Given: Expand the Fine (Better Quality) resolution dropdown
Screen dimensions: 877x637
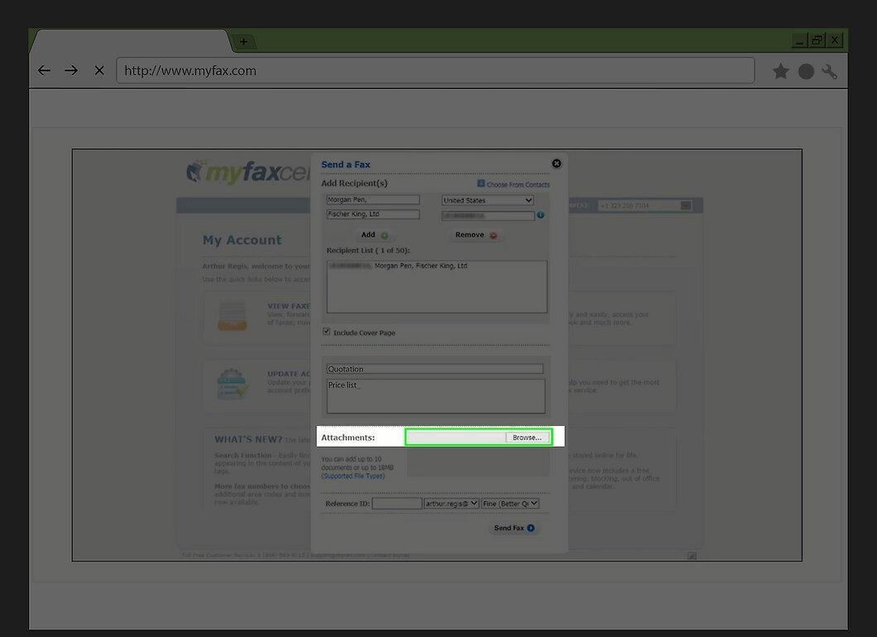Looking at the screenshot, I should click(x=510, y=503).
